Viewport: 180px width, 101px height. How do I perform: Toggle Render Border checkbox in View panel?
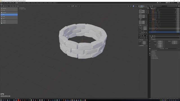click(x=147, y=32)
